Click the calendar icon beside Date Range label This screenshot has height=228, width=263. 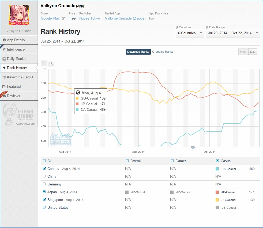point(207,27)
